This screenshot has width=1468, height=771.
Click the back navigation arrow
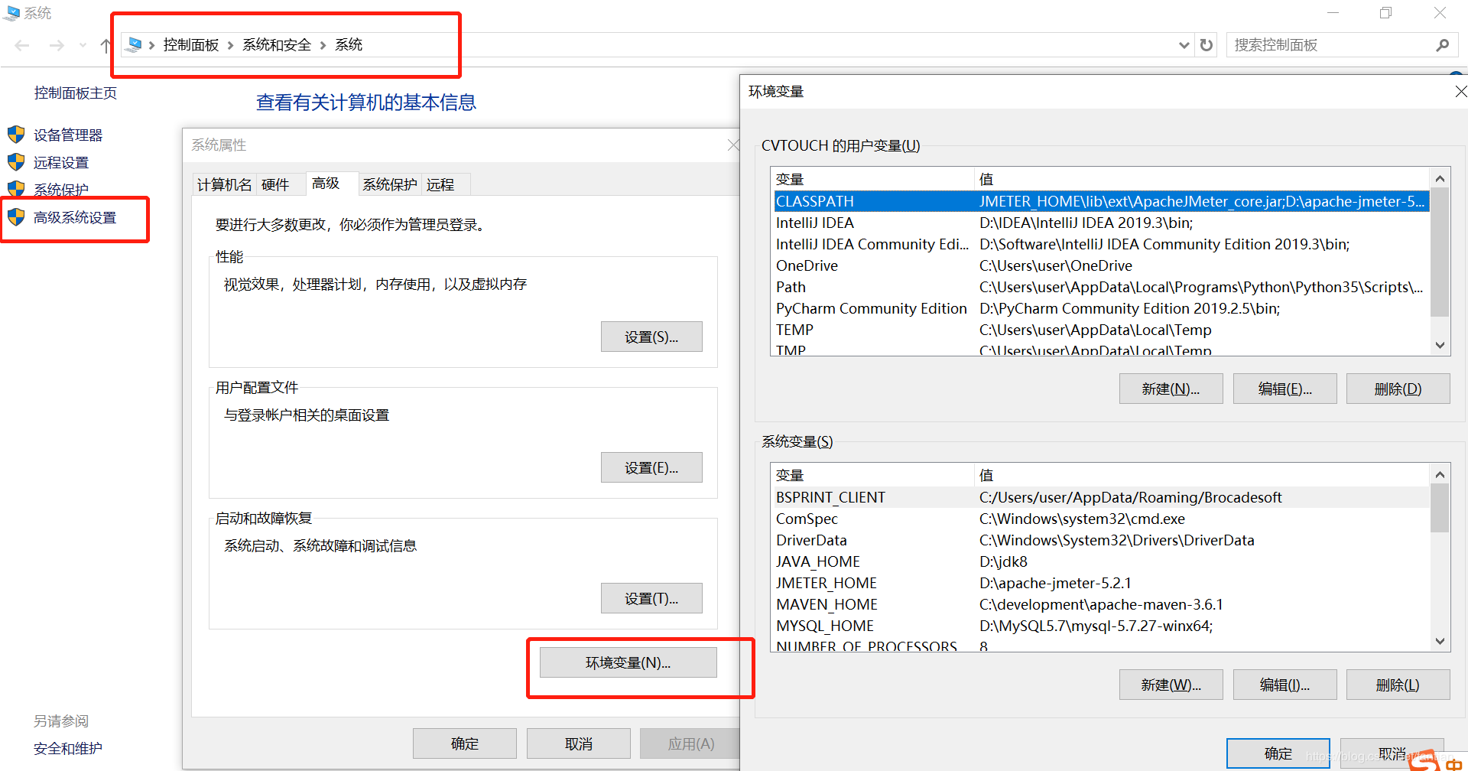[22, 44]
